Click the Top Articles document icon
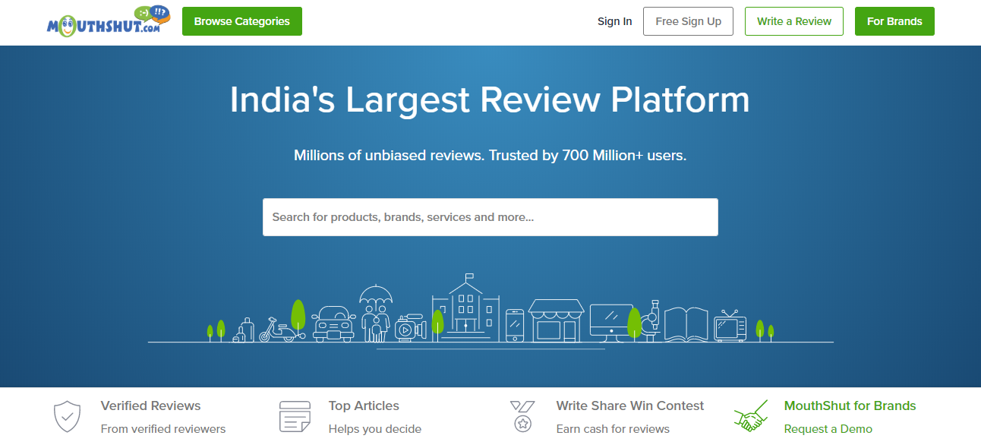This screenshot has height=445, width=981. click(x=295, y=417)
